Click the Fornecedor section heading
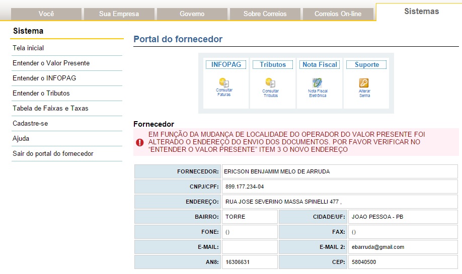Viewport: 462px width, 274px height. coord(153,124)
